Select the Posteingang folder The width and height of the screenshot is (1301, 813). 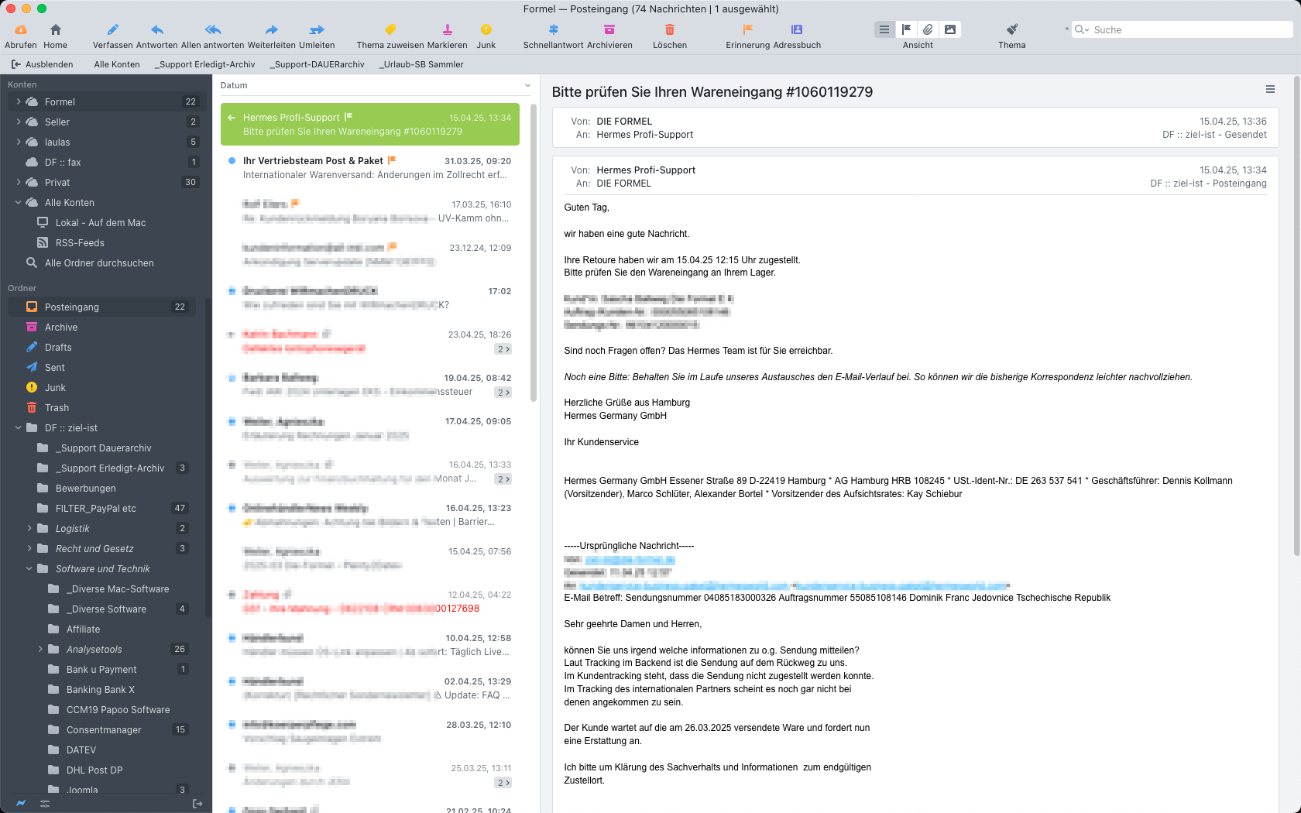[101, 307]
